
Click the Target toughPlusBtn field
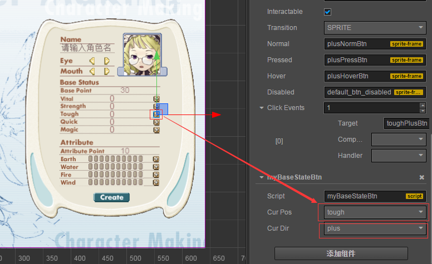coord(406,123)
